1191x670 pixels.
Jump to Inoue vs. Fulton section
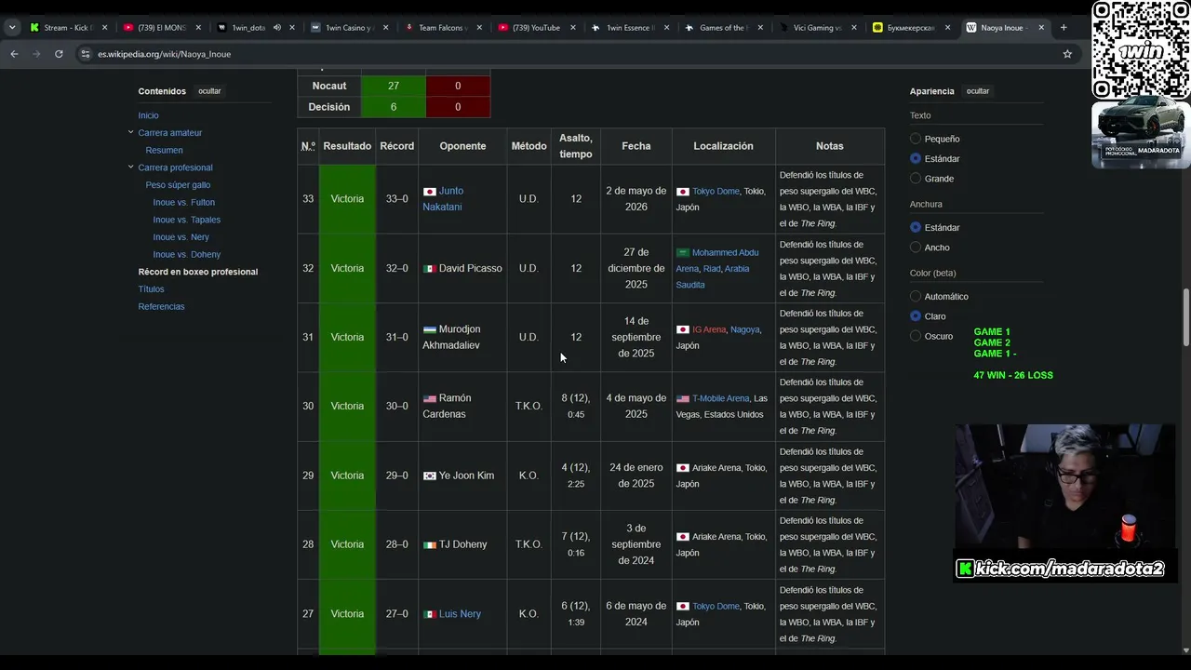tap(184, 202)
